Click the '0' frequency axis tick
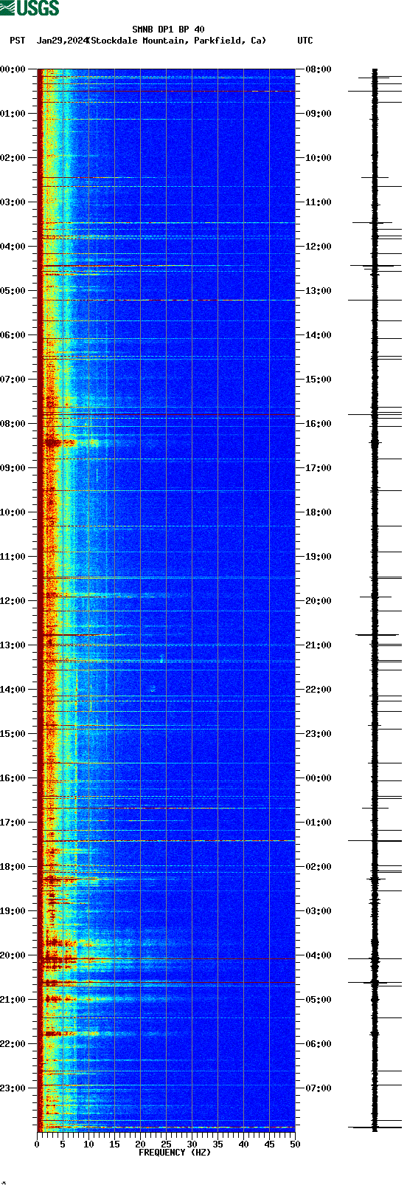 (37, 1144)
